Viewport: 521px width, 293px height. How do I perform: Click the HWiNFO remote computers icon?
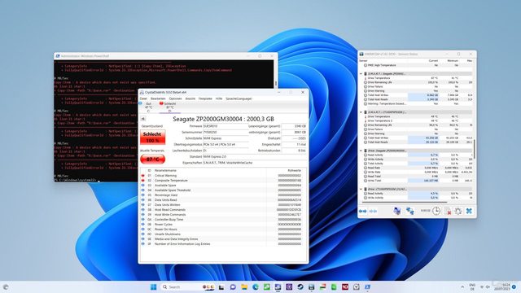coord(396,211)
